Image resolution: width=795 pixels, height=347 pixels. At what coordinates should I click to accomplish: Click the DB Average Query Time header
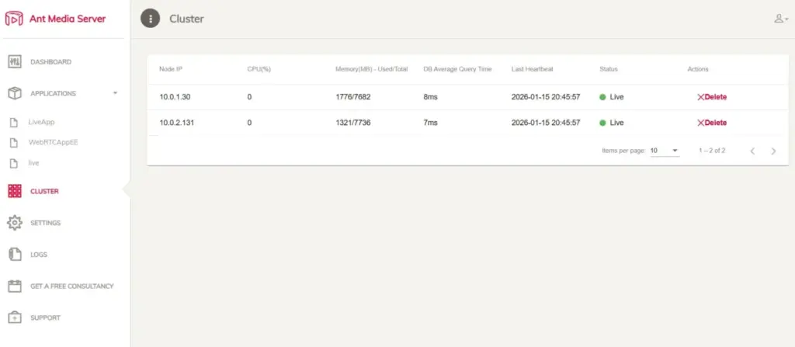point(457,69)
